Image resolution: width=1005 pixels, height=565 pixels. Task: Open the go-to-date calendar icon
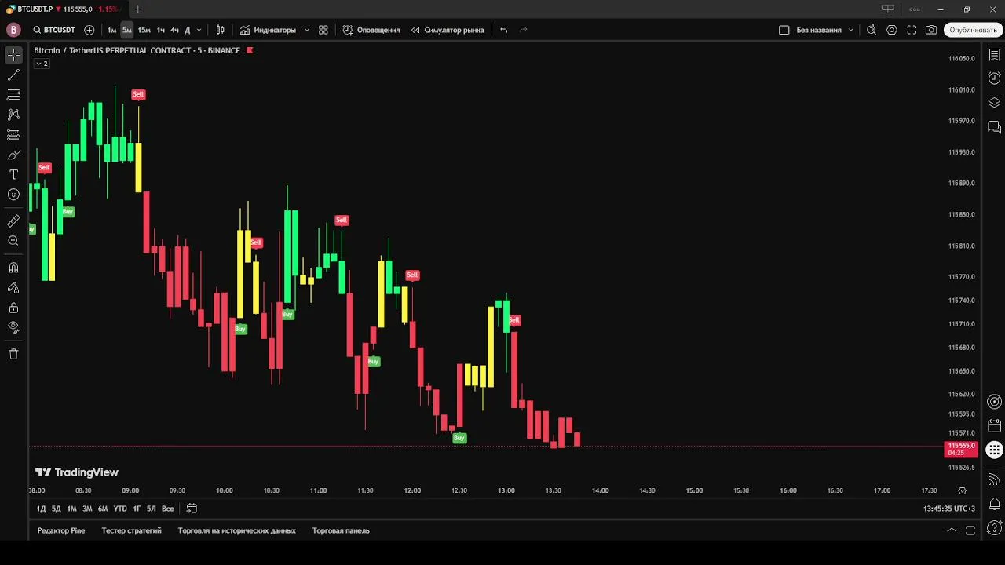(x=192, y=508)
